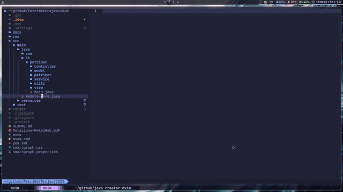The image size is (343, 192).
Task: Collapse the java folder
Action: click(26, 50)
